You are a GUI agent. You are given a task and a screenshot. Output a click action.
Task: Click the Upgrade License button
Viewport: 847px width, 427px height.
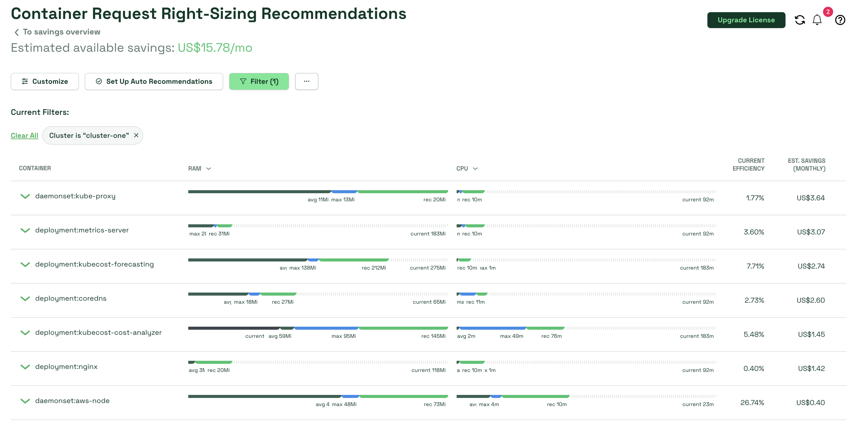tap(746, 20)
